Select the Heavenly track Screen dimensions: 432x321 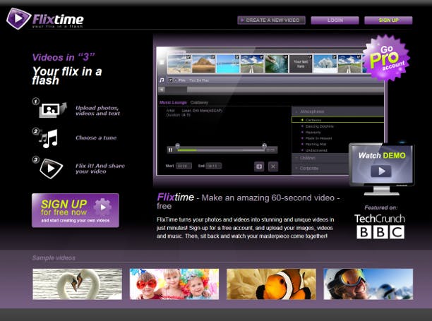pyautogui.click(x=313, y=133)
